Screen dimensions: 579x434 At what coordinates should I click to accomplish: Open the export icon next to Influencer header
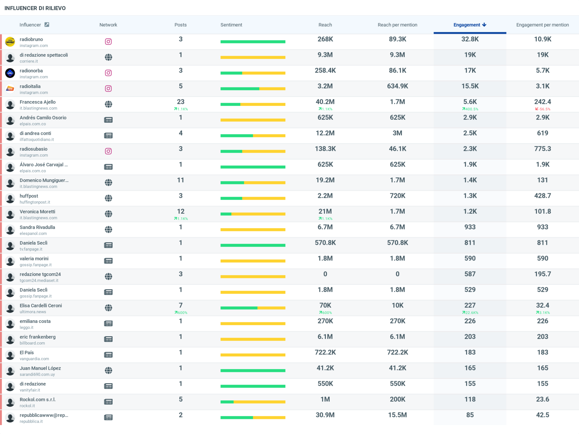(47, 25)
